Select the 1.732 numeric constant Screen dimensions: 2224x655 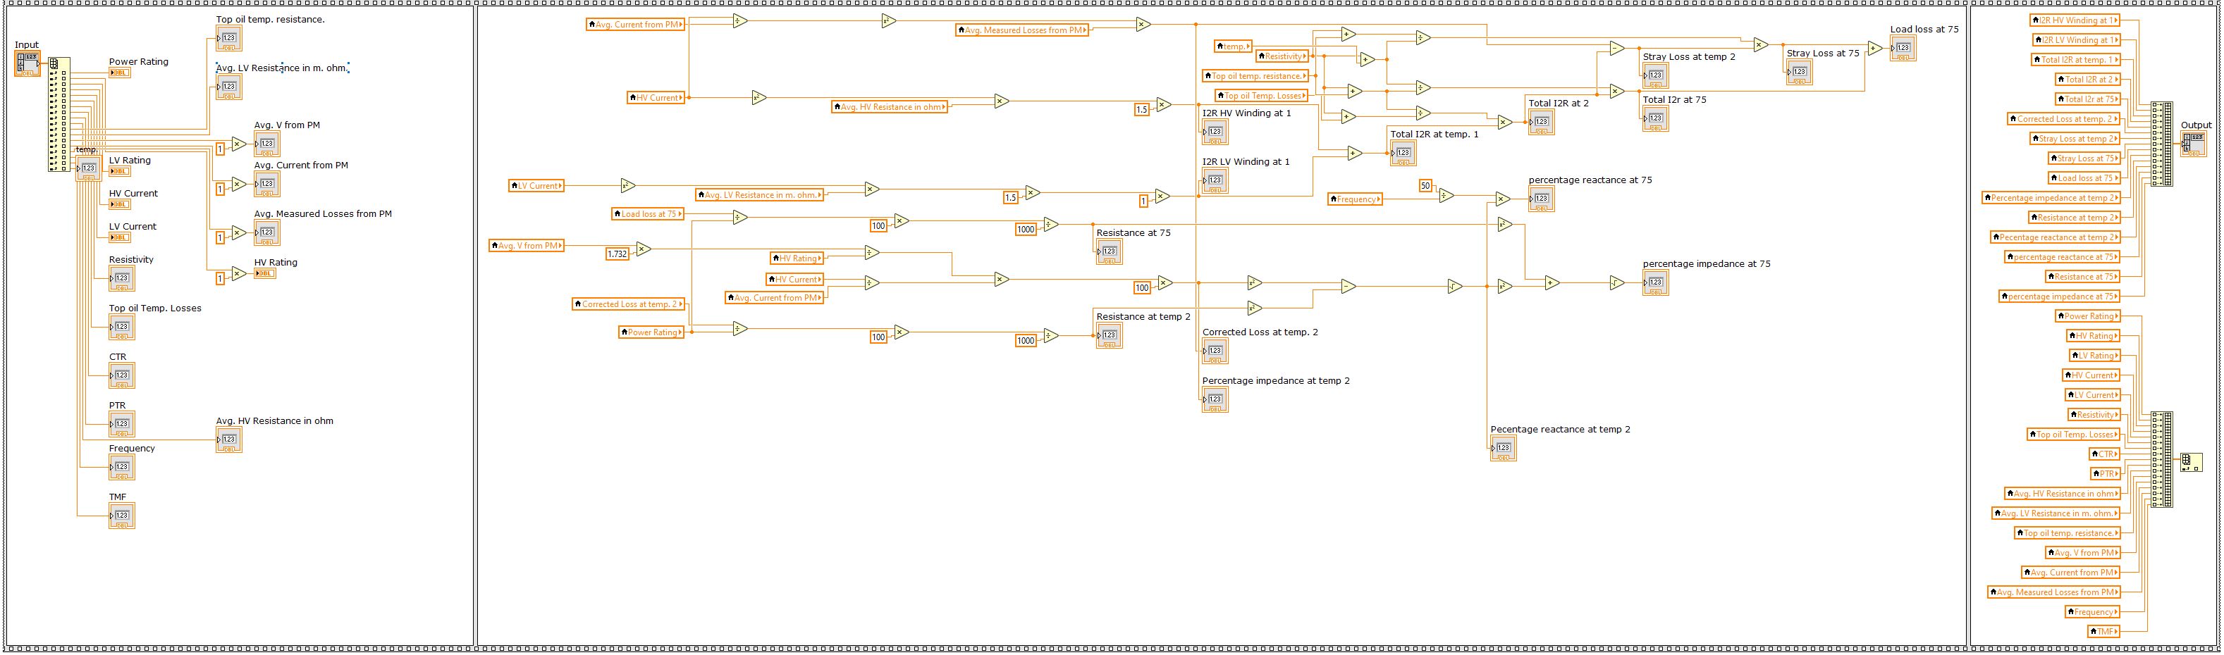(x=618, y=254)
